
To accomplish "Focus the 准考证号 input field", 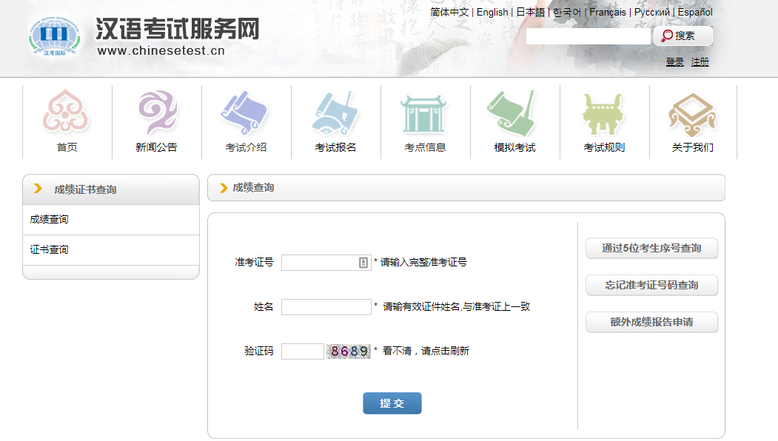I will click(320, 263).
